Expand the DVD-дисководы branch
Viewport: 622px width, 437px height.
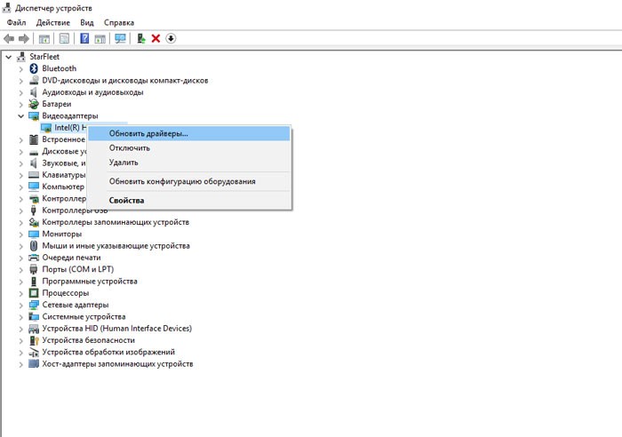(x=20, y=81)
